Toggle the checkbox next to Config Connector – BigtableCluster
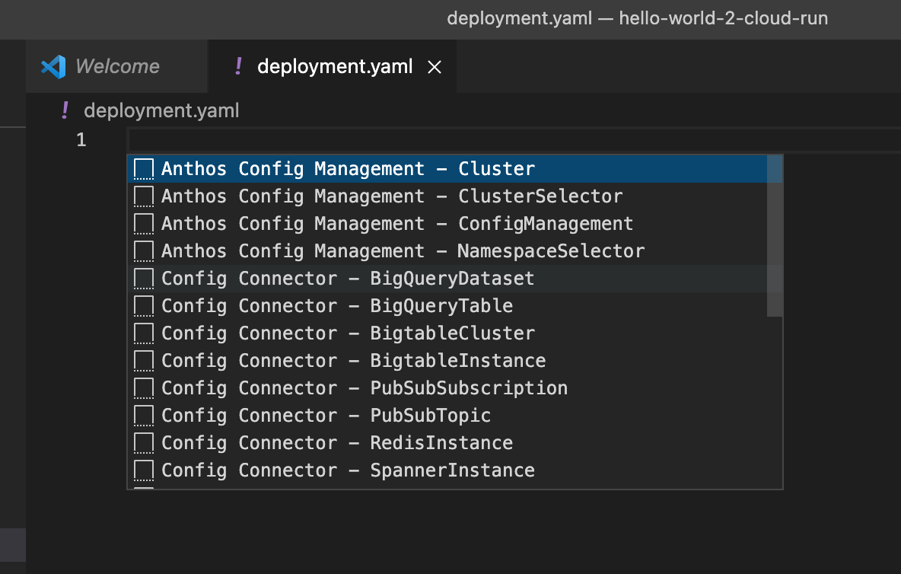 [x=143, y=333]
